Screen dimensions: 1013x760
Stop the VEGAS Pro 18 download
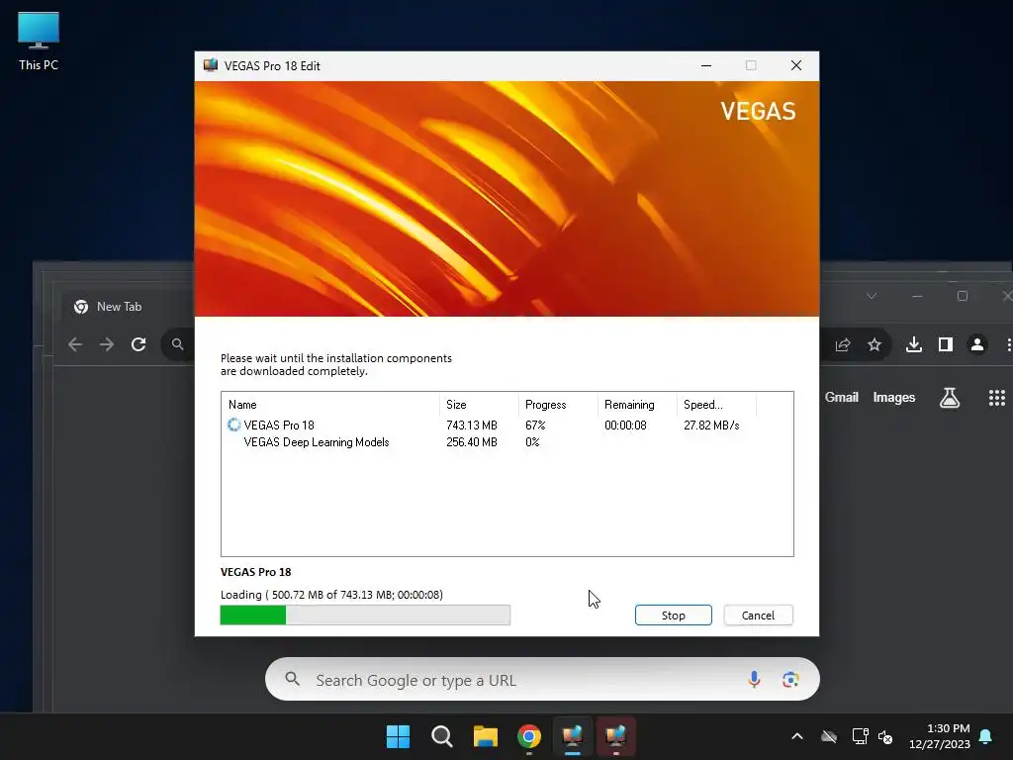pyautogui.click(x=673, y=616)
